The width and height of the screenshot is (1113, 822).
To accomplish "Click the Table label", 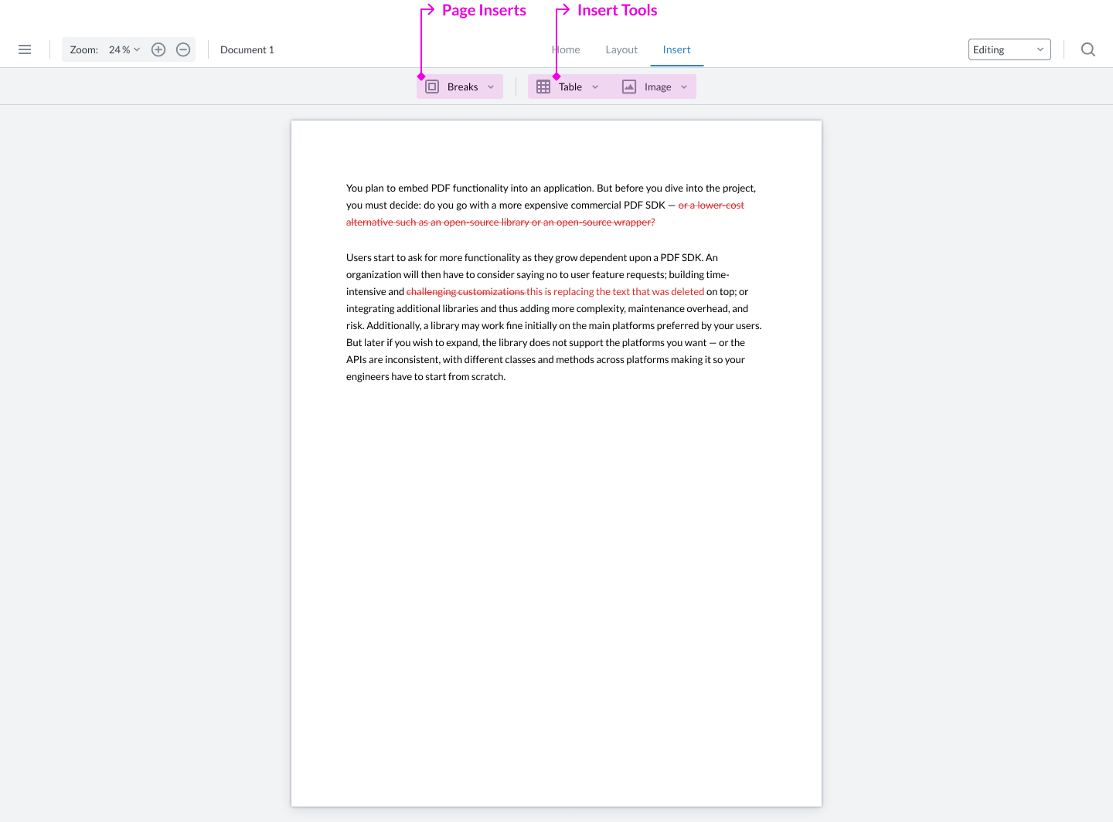I will 570,87.
